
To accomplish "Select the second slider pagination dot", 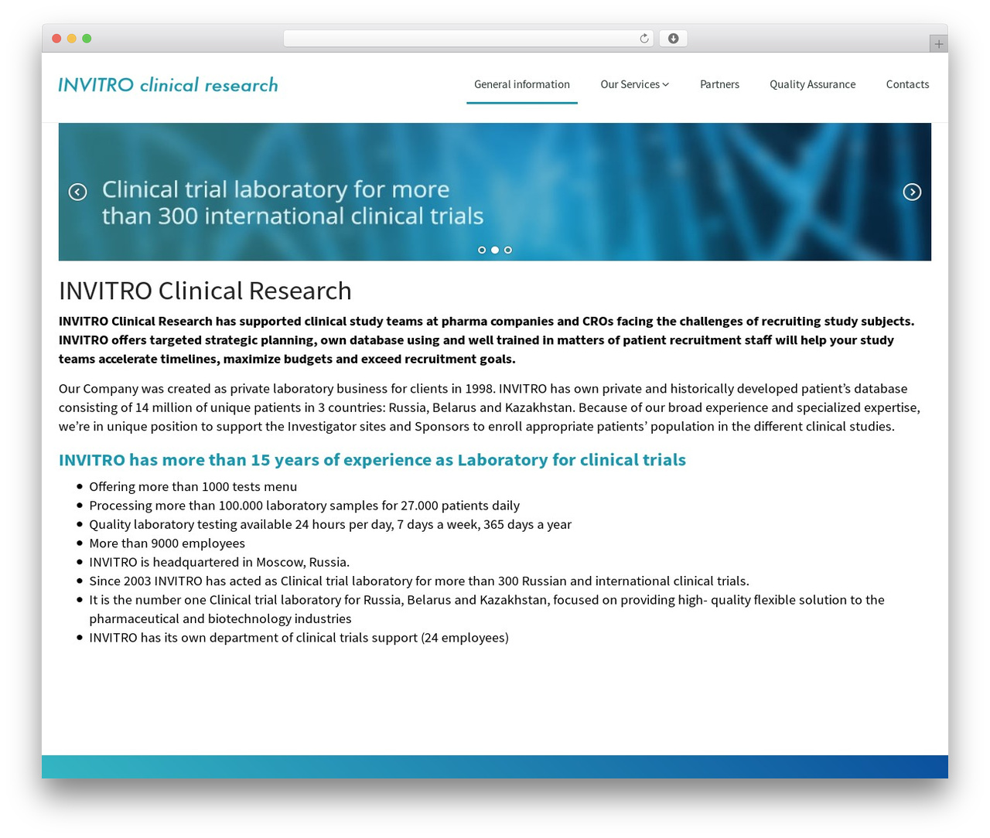I will pyautogui.click(x=495, y=250).
